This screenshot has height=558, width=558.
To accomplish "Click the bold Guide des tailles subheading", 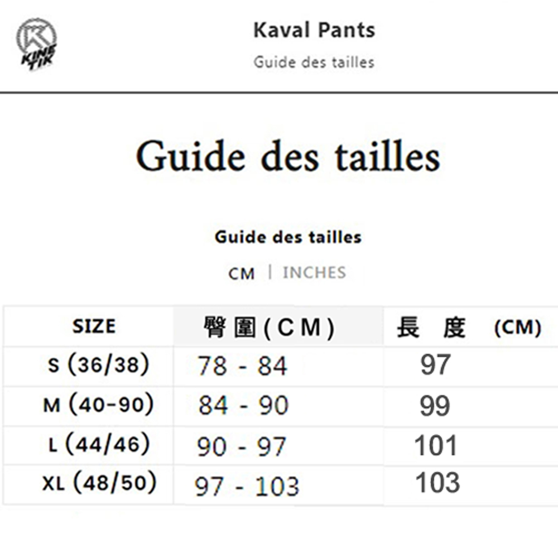I will [x=288, y=237].
